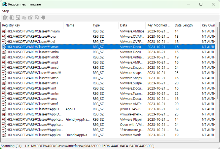220x149 pixels.
Task: Click the ab icon of the .vmx row
Action: pyautogui.click(x=4, y=99)
